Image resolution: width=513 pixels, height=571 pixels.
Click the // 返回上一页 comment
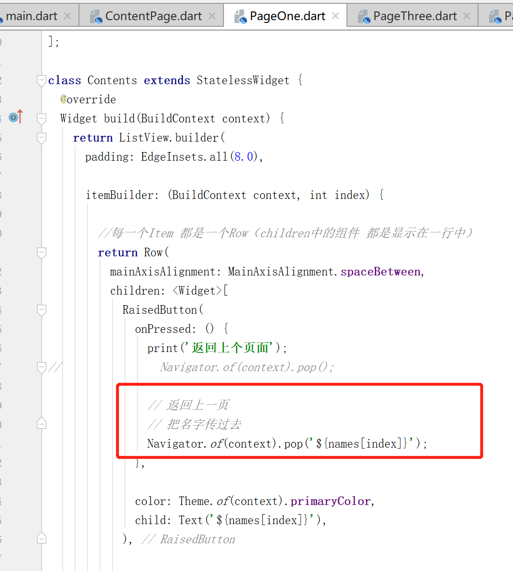tap(189, 405)
